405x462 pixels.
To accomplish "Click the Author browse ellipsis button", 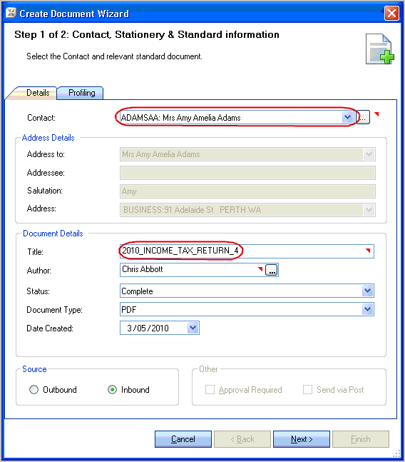I will [271, 270].
